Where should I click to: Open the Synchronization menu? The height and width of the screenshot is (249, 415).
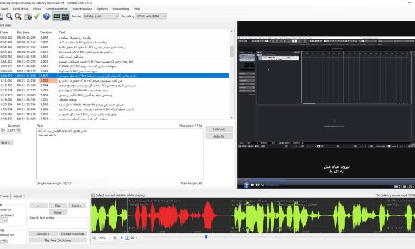57,9
